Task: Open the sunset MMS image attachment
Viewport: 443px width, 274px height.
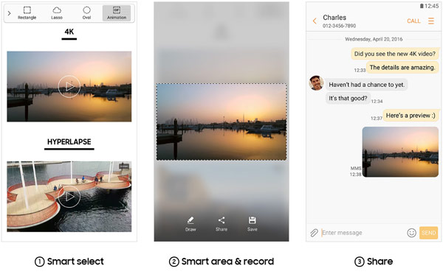Action: click(x=400, y=152)
